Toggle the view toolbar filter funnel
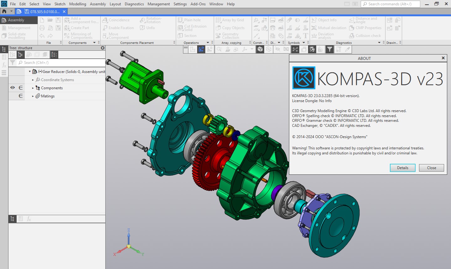This screenshot has width=451, height=269. (x=330, y=49)
